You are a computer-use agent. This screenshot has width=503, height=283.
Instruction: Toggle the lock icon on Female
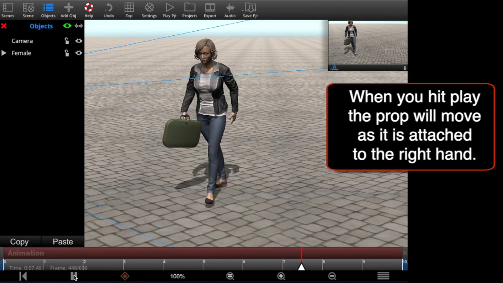(67, 53)
